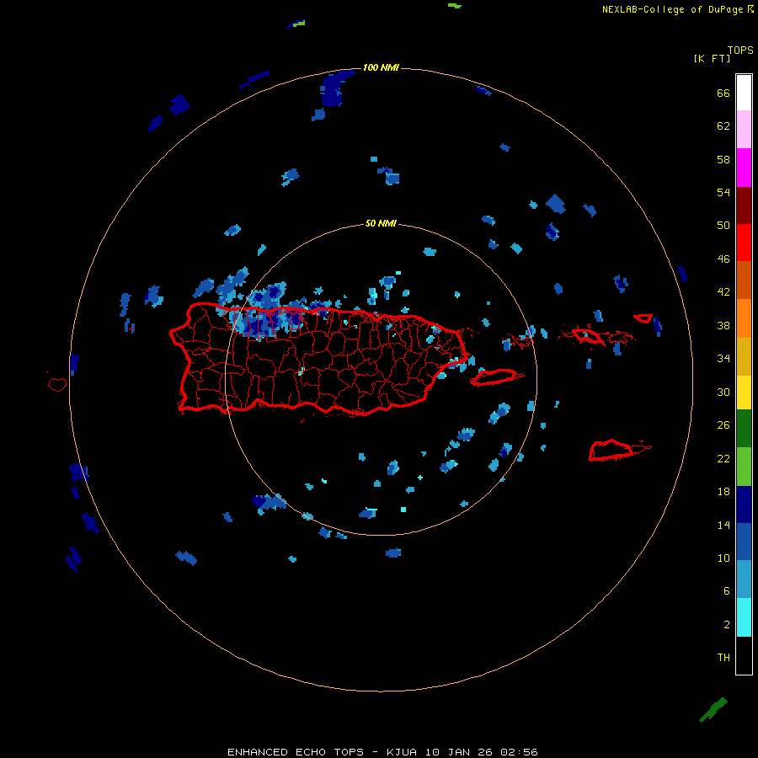
Task: Select the dark green legend swatch
Action: pos(744,429)
